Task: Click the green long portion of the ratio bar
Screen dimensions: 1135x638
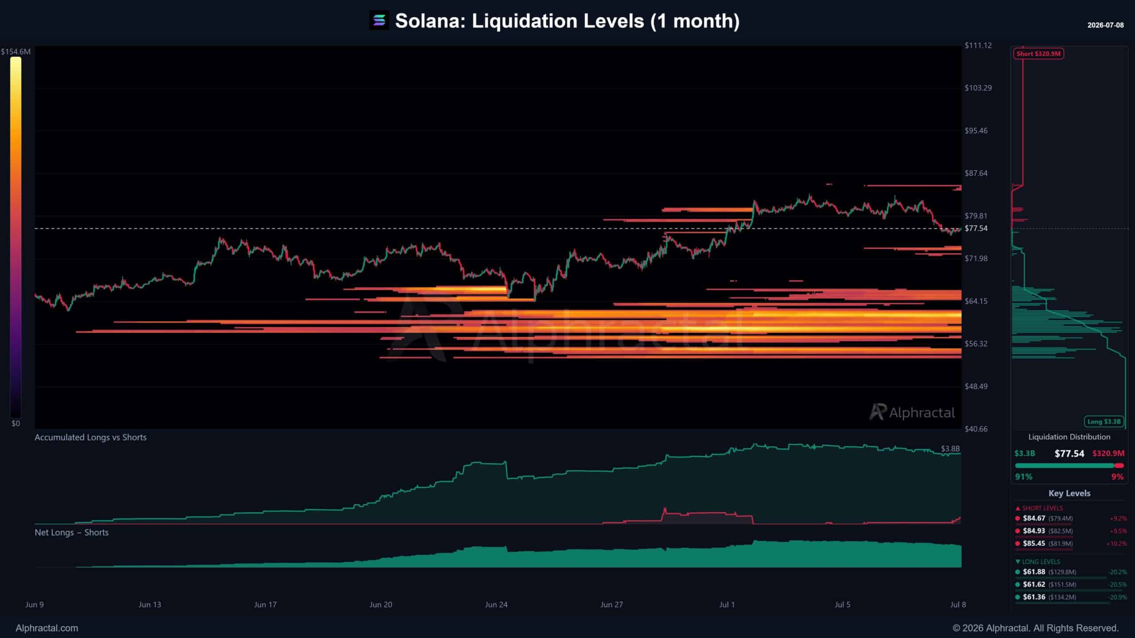Action: point(1065,466)
